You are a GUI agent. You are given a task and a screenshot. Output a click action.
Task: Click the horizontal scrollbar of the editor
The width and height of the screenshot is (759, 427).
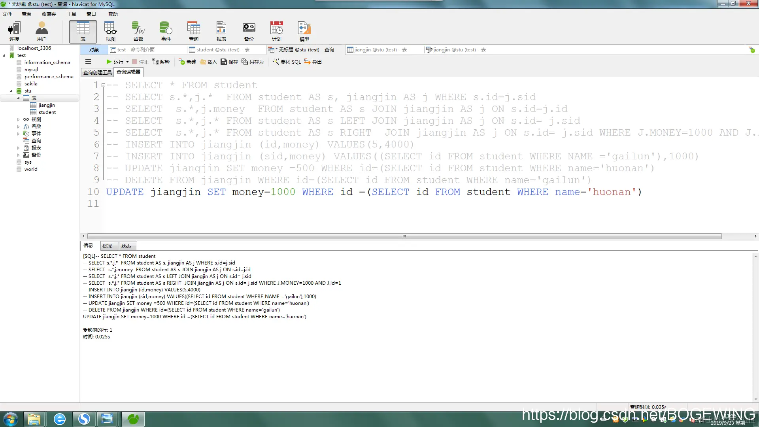pos(403,236)
